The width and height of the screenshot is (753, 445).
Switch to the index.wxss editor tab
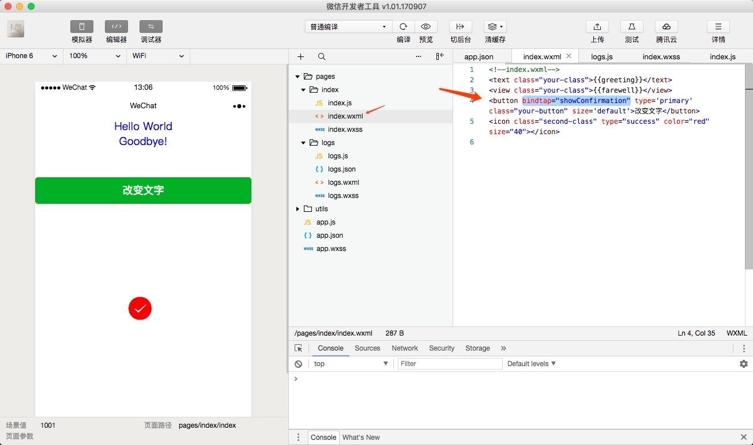(661, 56)
